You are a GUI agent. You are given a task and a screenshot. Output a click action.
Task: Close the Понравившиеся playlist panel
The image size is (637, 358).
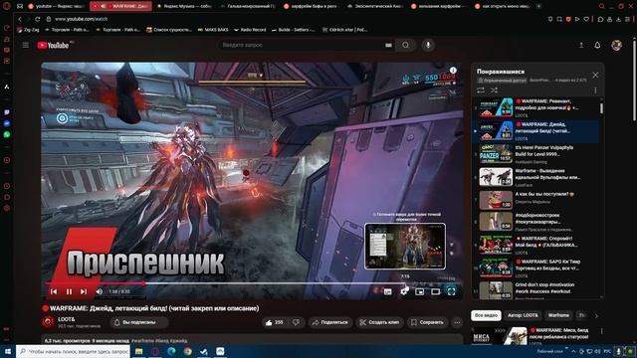click(595, 76)
